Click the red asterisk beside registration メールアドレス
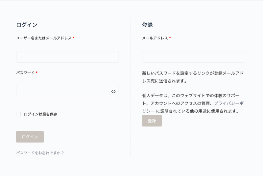Image resolution: width=263 pixels, height=176 pixels. pyautogui.click(x=170, y=38)
